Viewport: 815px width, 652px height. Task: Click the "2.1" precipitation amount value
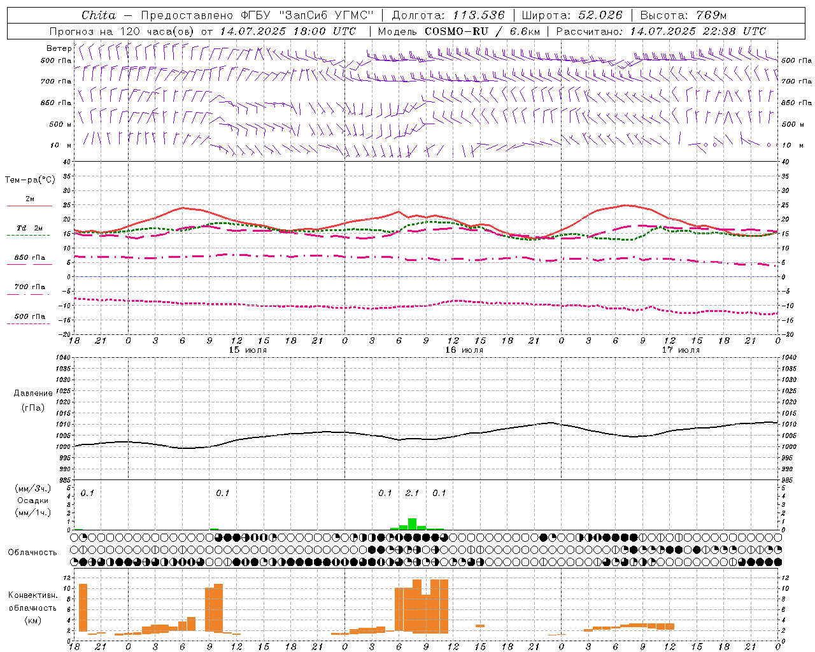click(412, 493)
